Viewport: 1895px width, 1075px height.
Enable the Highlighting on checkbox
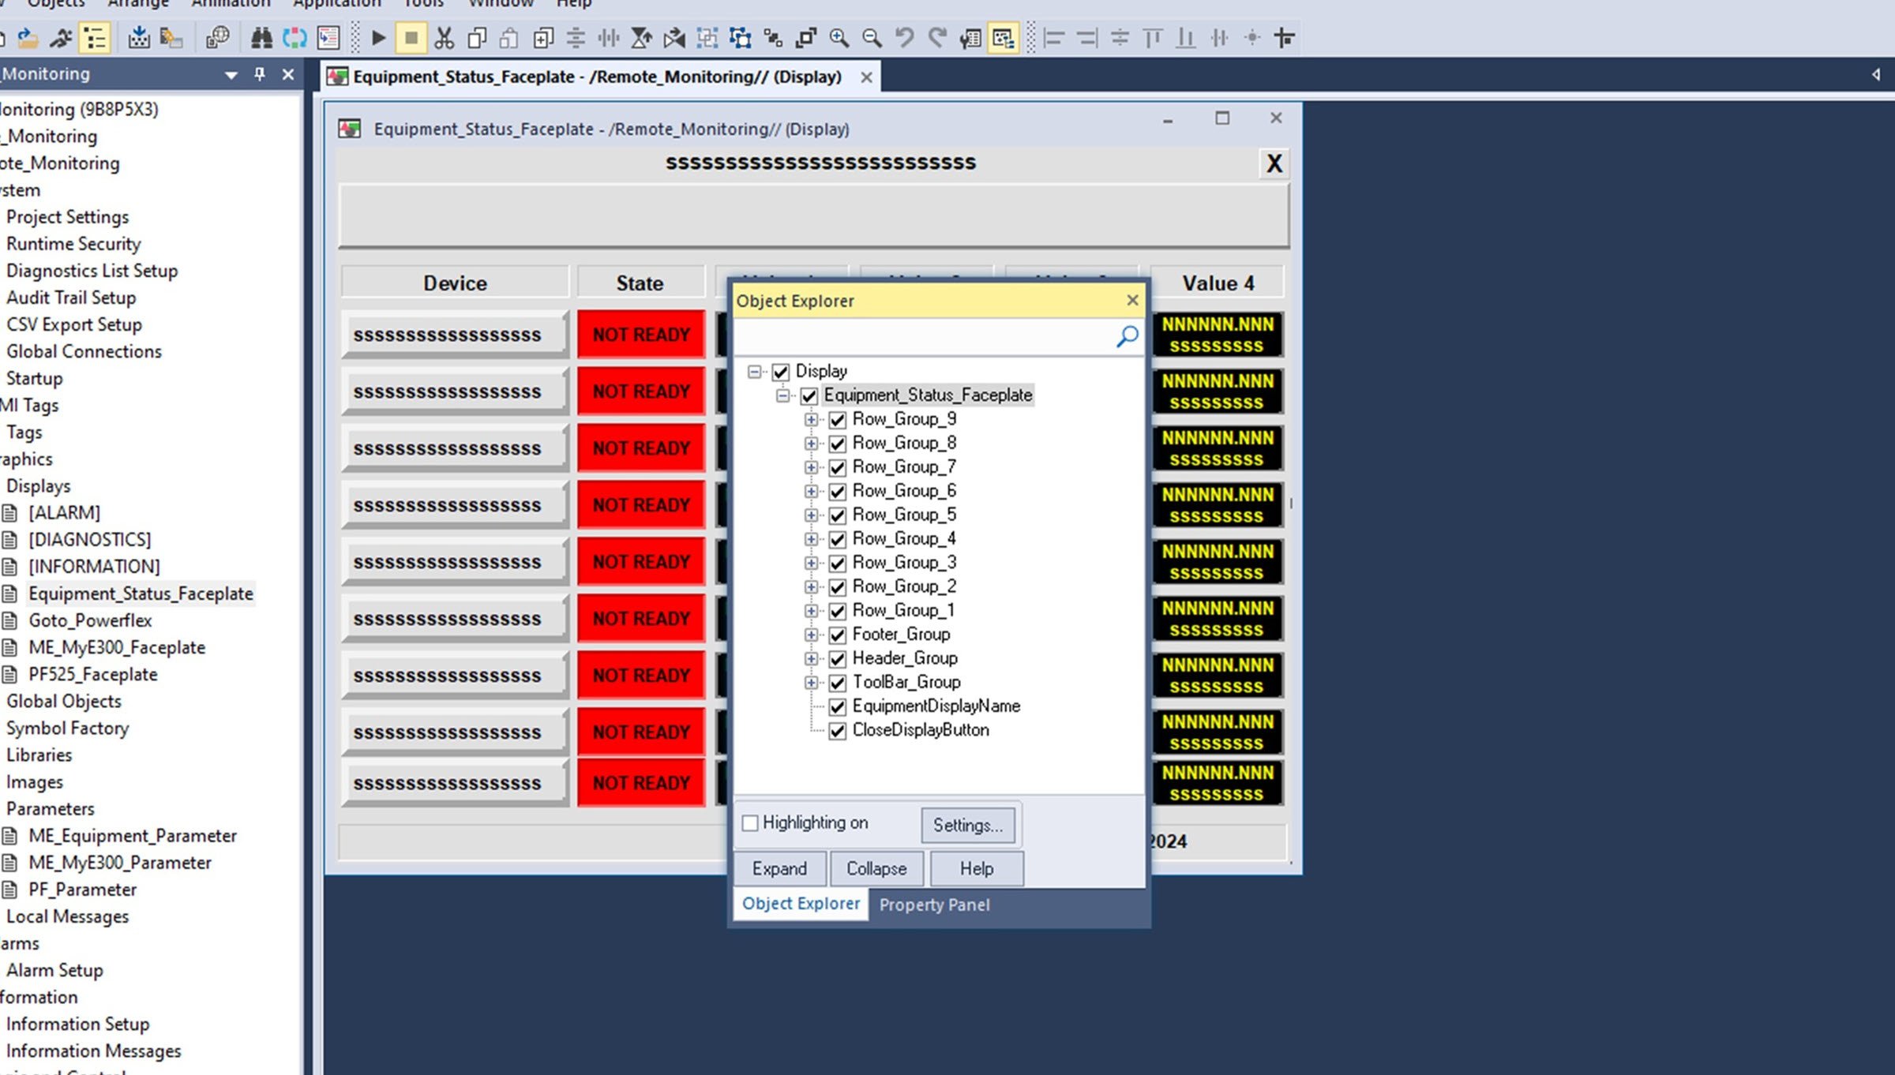click(750, 822)
